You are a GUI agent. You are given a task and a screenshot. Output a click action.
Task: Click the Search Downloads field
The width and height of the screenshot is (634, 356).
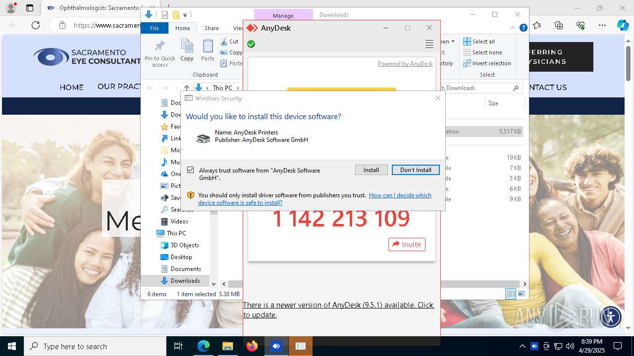[x=480, y=88]
